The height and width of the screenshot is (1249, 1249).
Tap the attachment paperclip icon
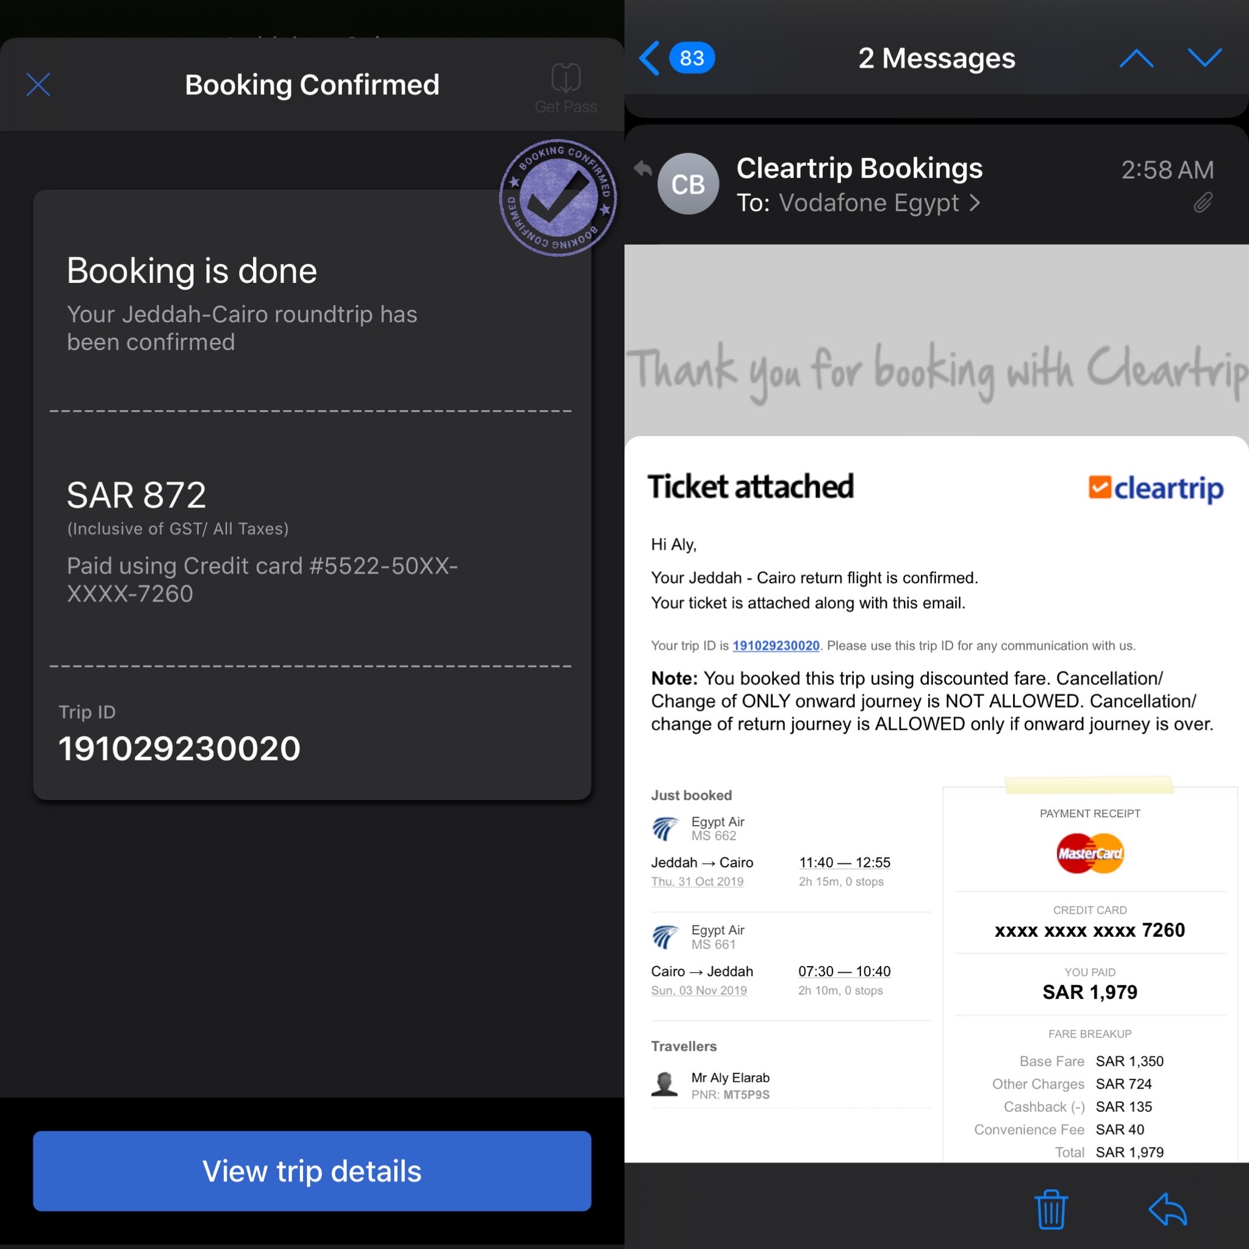tap(1203, 203)
